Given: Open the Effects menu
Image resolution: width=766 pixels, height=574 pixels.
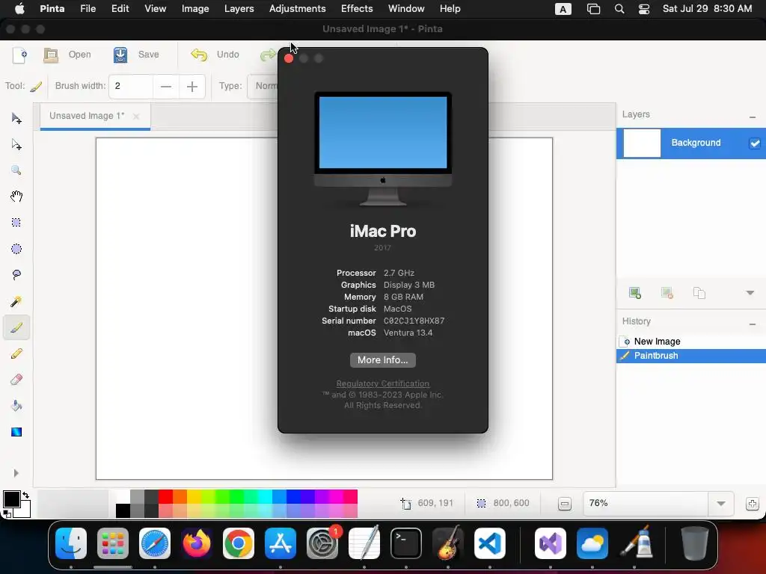Looking at the screenshot, I should pos(357,9).
